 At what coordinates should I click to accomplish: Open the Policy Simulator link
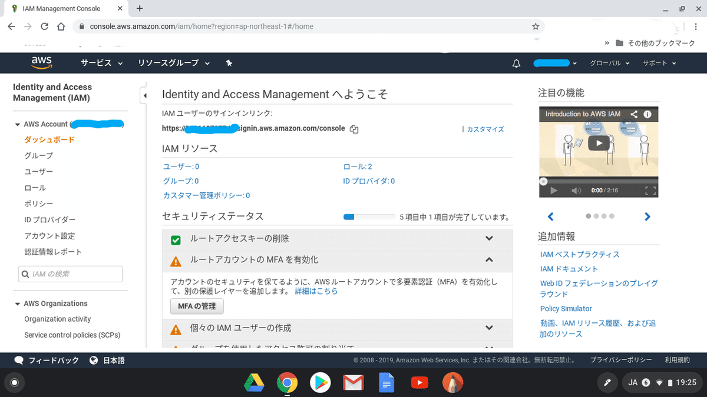(x=566, y=309)
